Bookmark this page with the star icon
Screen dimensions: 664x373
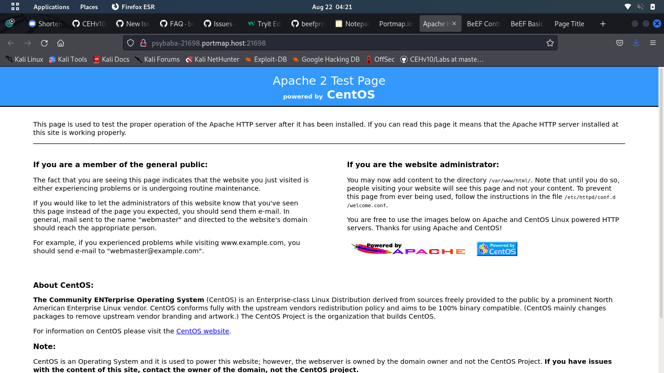point(550,42)
